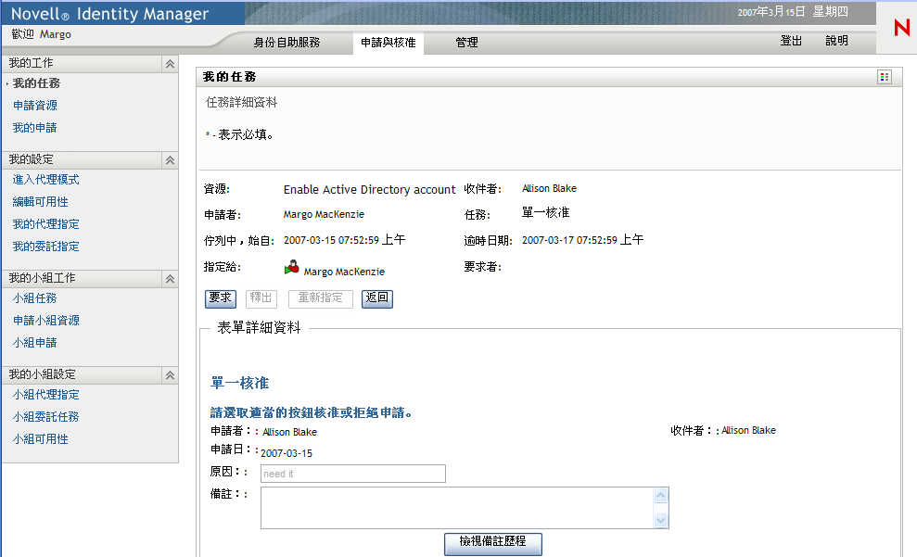Click 進入代理模式 link
Viewport: 917px width, 557px height.
pyautogui.click(x=46, y=180)
